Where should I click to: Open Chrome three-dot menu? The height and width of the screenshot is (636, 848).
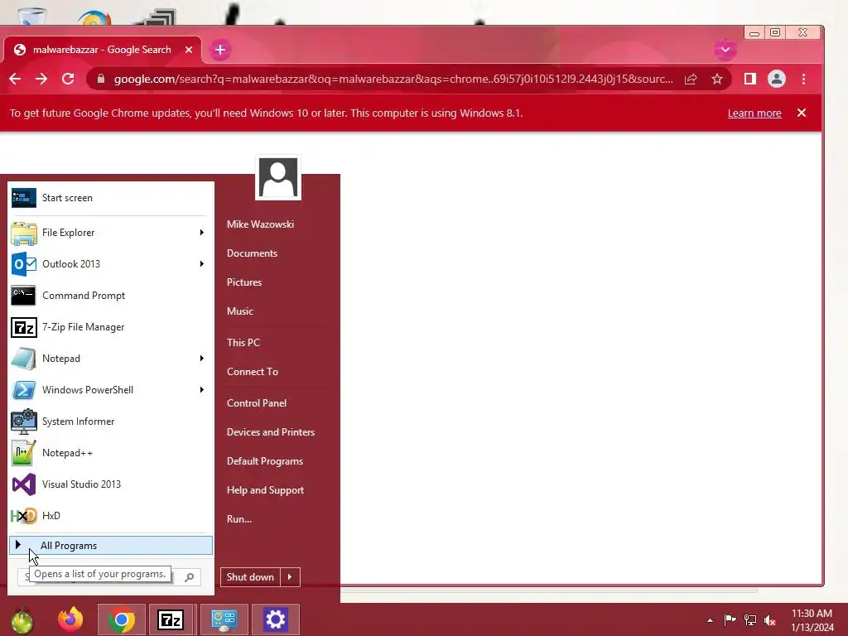coord(803,79)
